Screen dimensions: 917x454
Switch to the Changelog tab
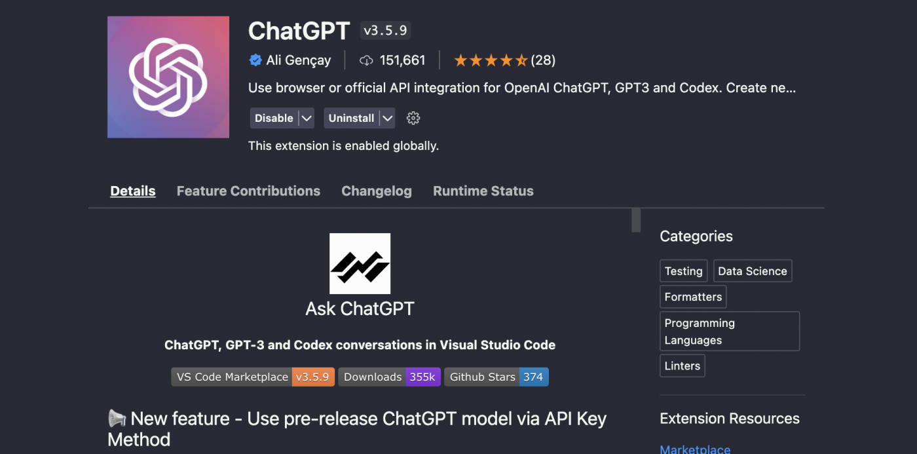pos(376,191)
